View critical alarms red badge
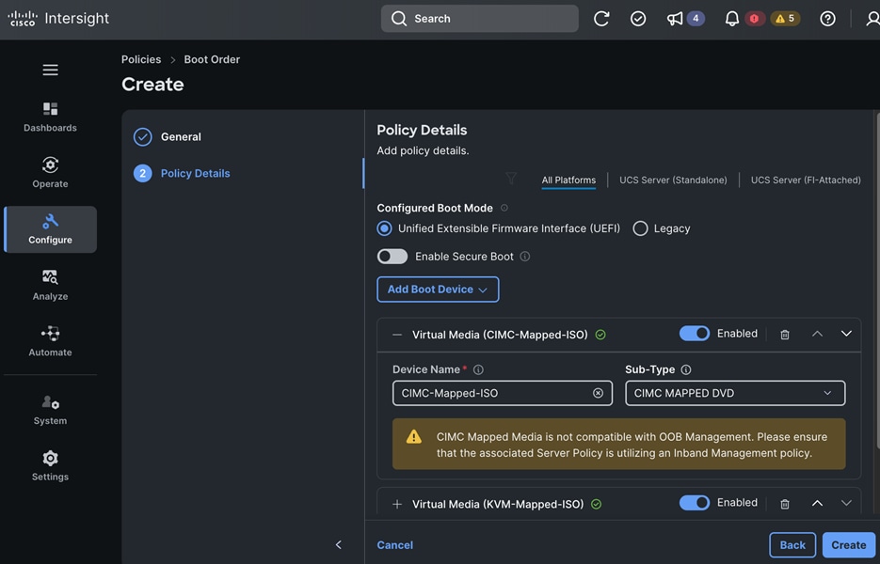Viewport: 880px width, 564px height. point(754,19)
